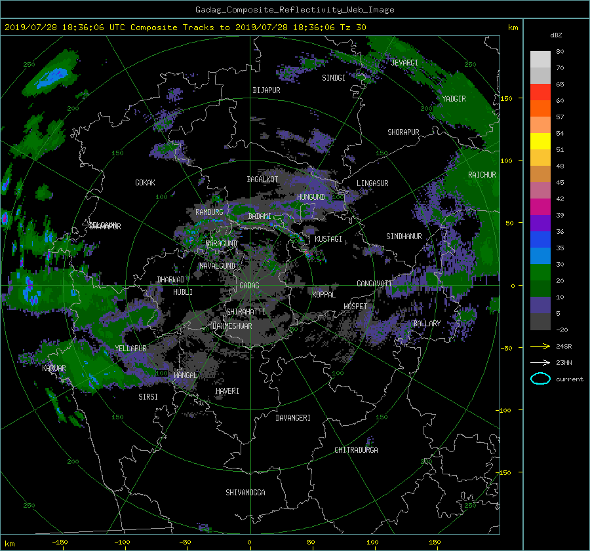Screen dimensions: 590x551
Task: Click the YELLAPUR city label
Action: coord(130,349)
